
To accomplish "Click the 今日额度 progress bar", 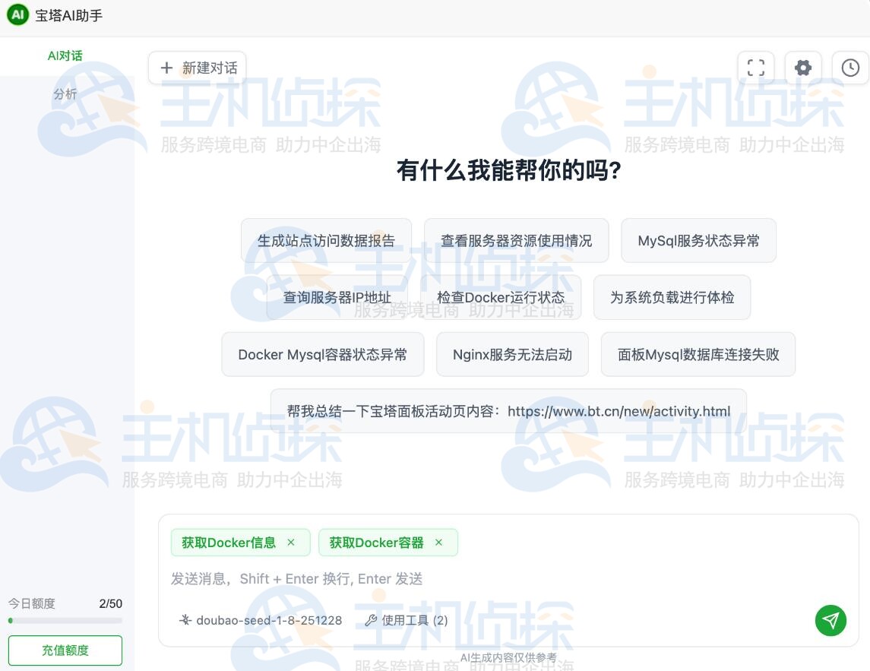I will (x=65, y=620).
